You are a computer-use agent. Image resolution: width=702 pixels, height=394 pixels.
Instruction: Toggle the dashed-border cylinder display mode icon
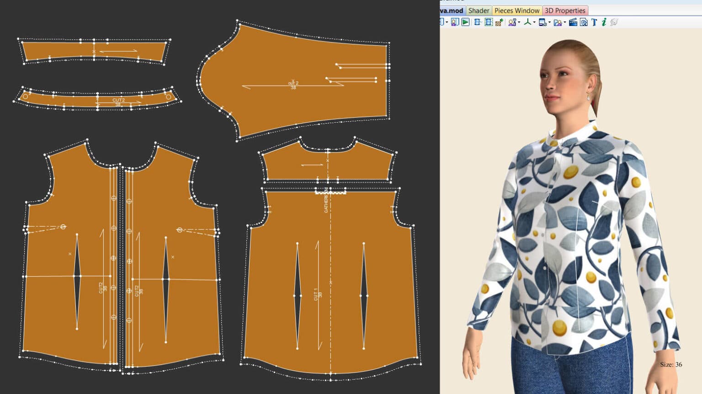tap(489, 22)
